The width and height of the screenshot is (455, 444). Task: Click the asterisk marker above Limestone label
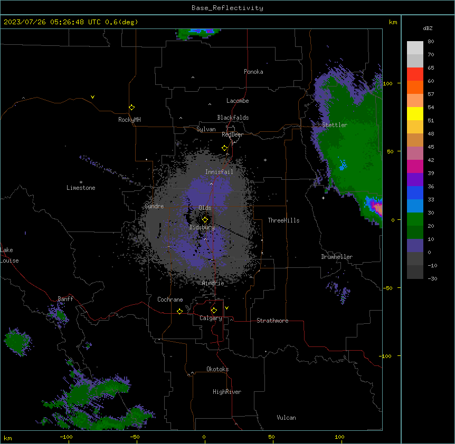81,182
